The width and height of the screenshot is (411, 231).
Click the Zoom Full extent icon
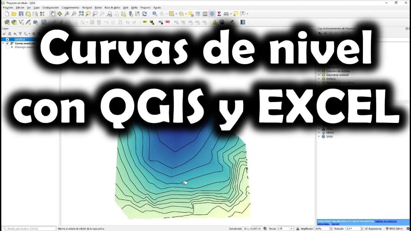click(x=81, y=14)
